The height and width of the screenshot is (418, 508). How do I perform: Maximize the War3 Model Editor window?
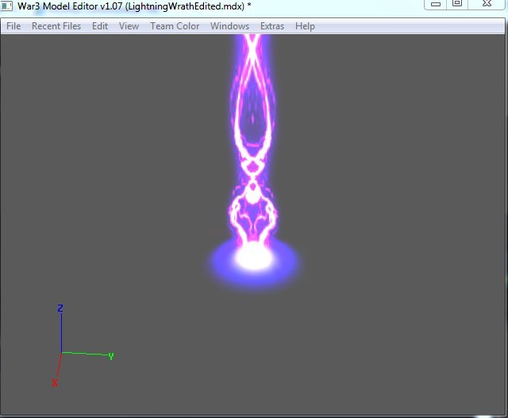457,4
